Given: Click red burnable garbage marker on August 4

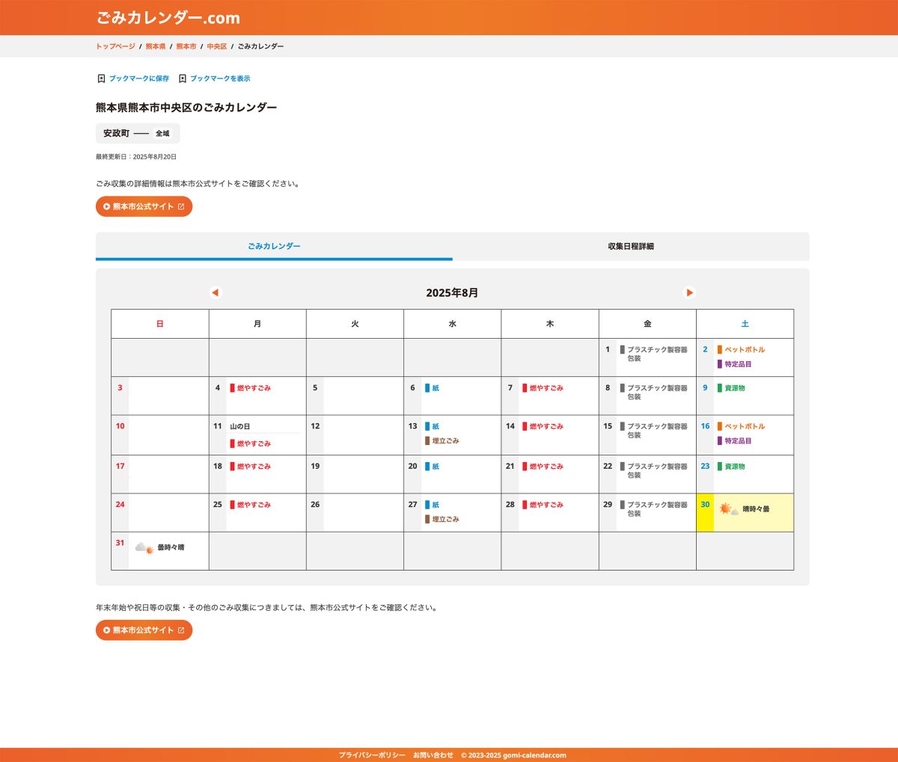Looking at the screenshot, I should [x=232, y=388].
